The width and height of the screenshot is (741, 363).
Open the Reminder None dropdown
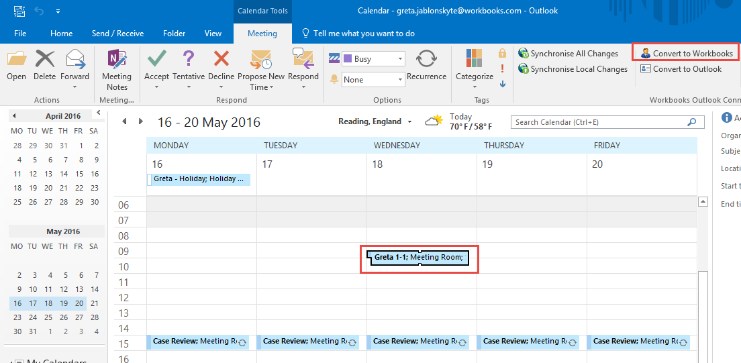(401, 79)
